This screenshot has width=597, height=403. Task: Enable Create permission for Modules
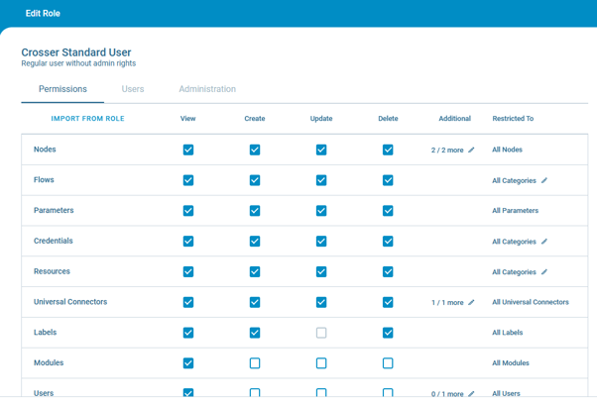click(255, 363)
